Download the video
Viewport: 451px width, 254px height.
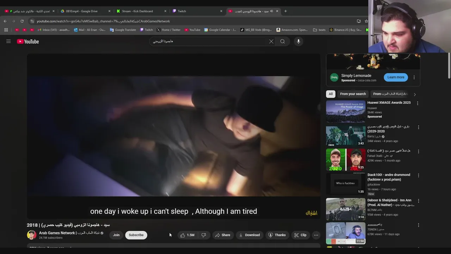pyautogui.click(x=249, y=235)
